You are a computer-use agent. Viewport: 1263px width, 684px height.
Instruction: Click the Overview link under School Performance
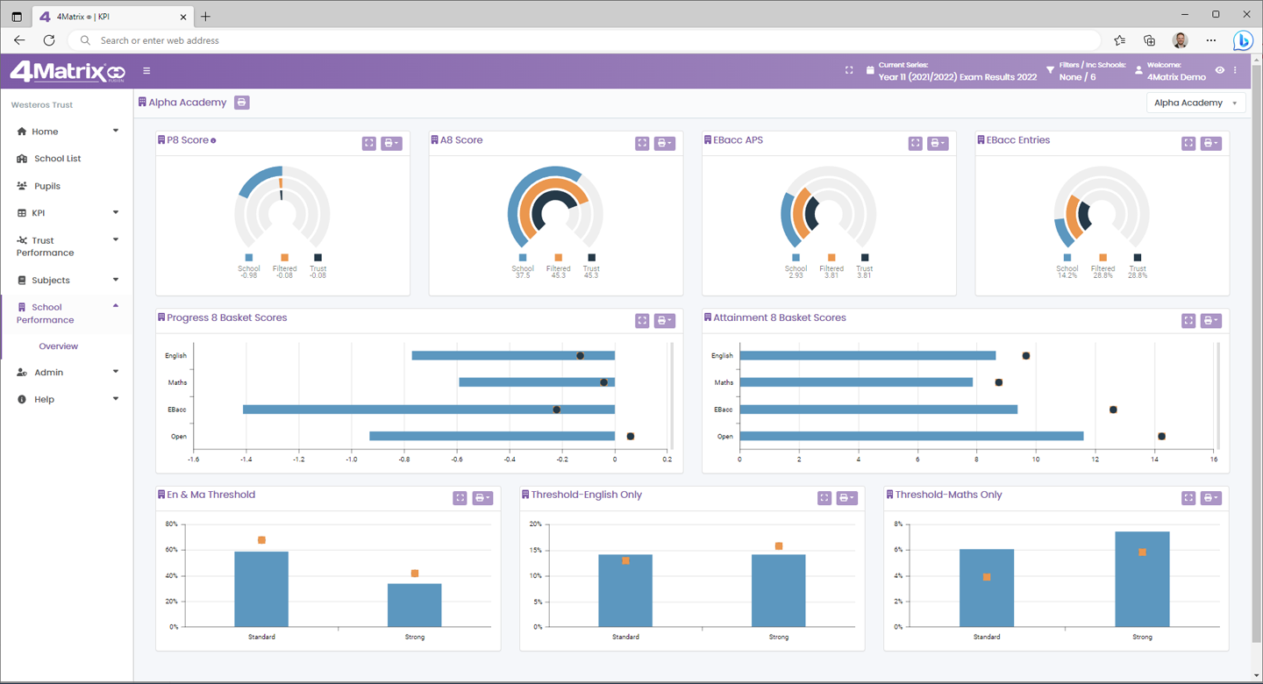pos(59,346)
